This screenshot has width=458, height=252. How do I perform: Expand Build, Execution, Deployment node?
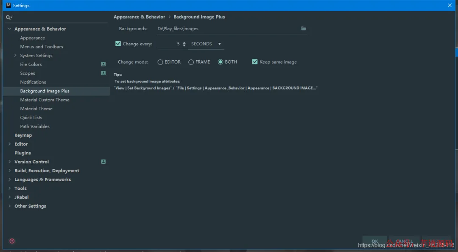pyautogui.click(x=9, y=171)
